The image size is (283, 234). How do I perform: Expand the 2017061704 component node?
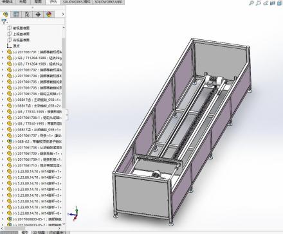(3, 76)
